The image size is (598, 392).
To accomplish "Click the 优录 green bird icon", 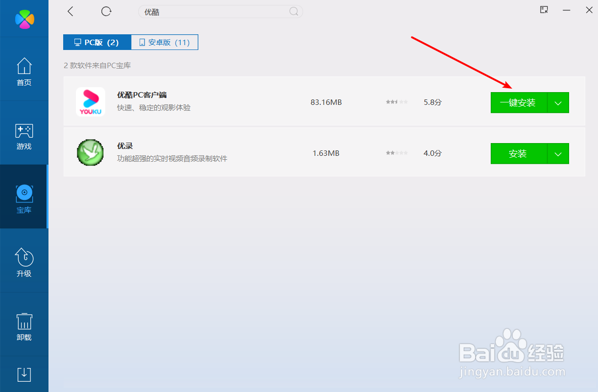I will (91, 153).
